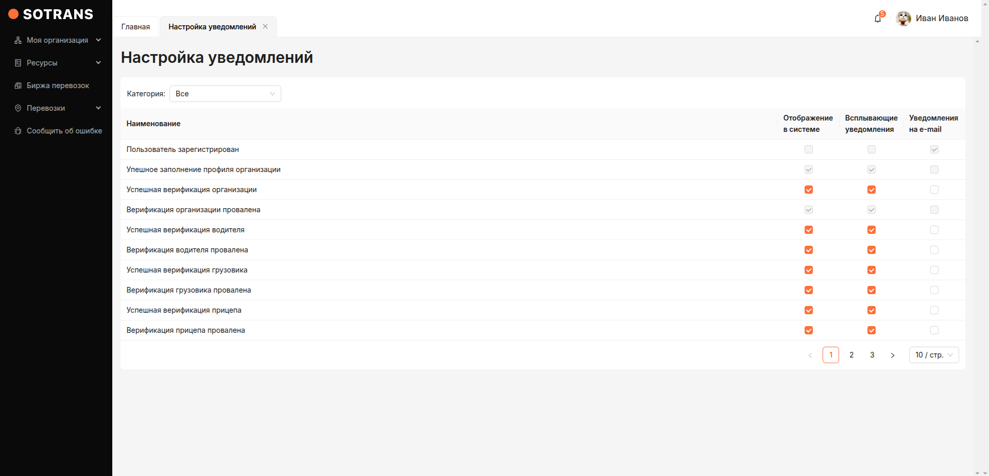Uncheck system display for Успешная верификация организации

(809, 190)
